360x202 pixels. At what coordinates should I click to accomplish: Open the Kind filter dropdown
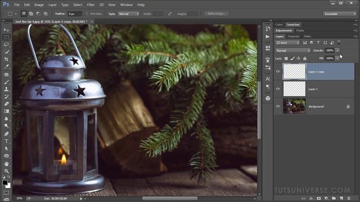point(287,43)
